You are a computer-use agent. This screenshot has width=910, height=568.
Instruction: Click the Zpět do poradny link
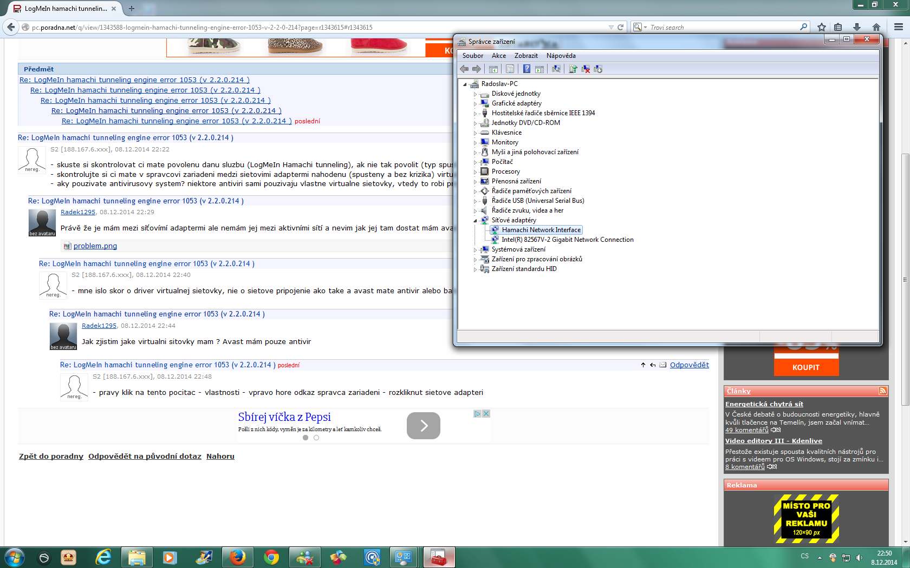pos(51,457)
